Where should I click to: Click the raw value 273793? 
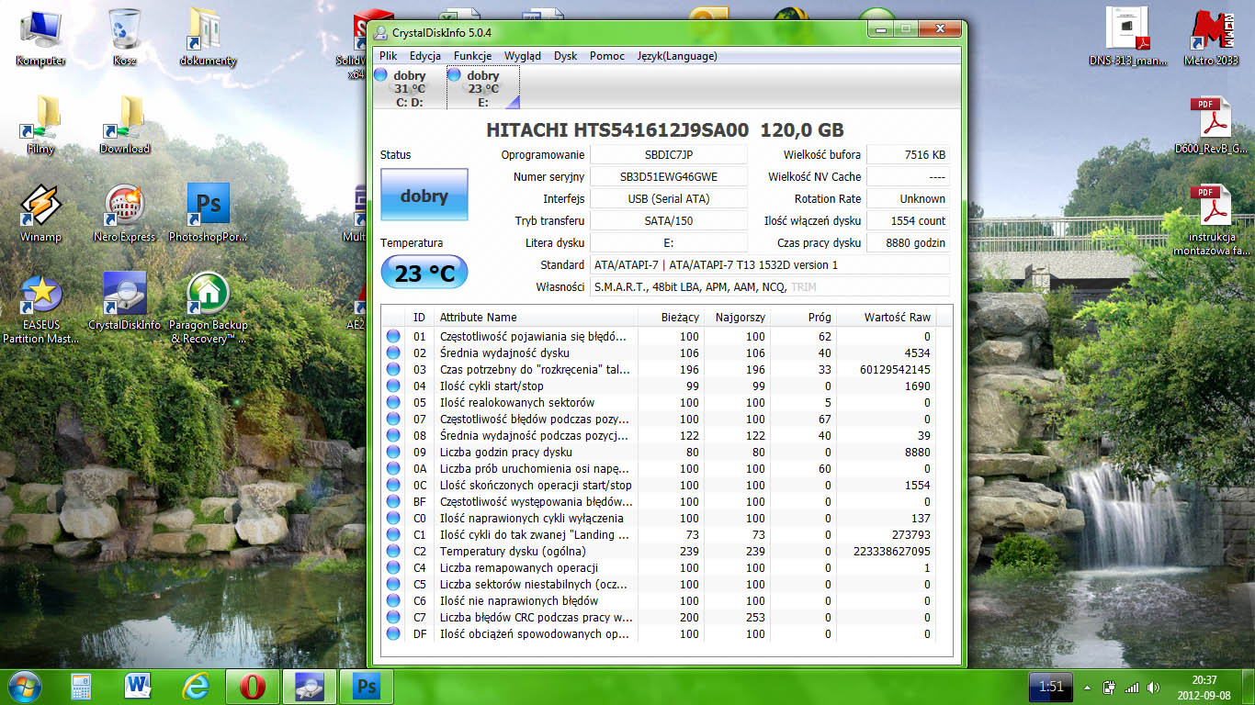click(910, 535)
